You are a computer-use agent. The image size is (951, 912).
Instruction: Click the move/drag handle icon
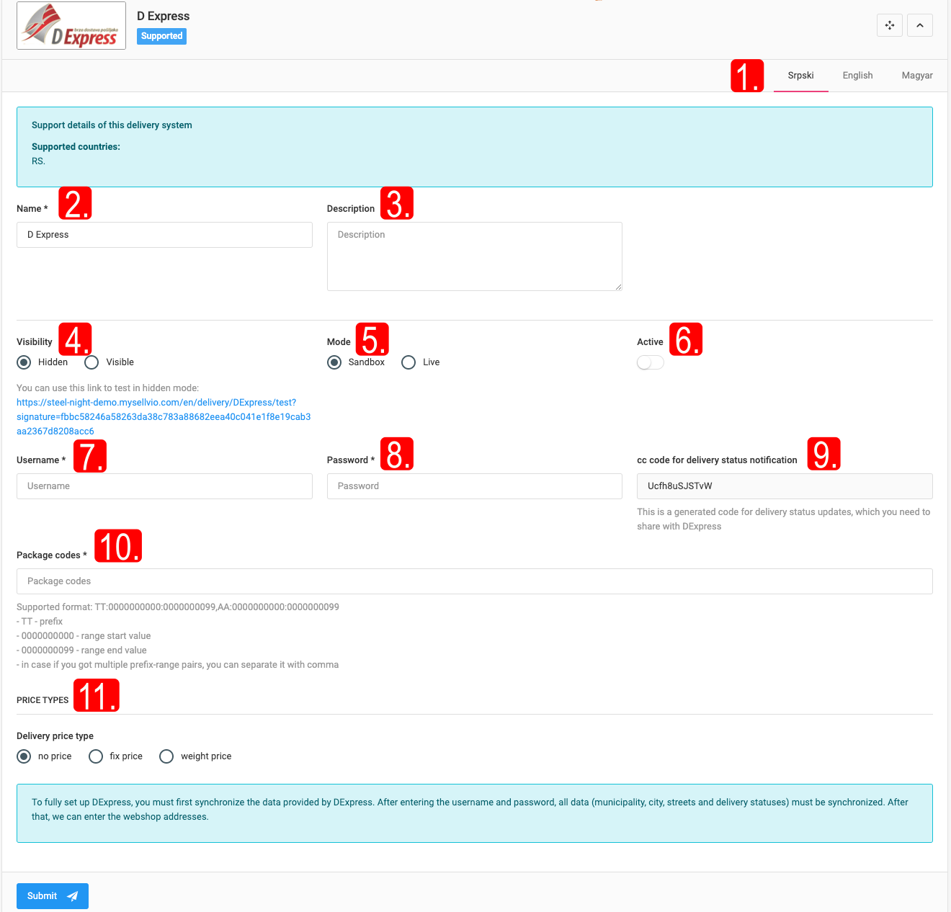(x=890, y=25)
